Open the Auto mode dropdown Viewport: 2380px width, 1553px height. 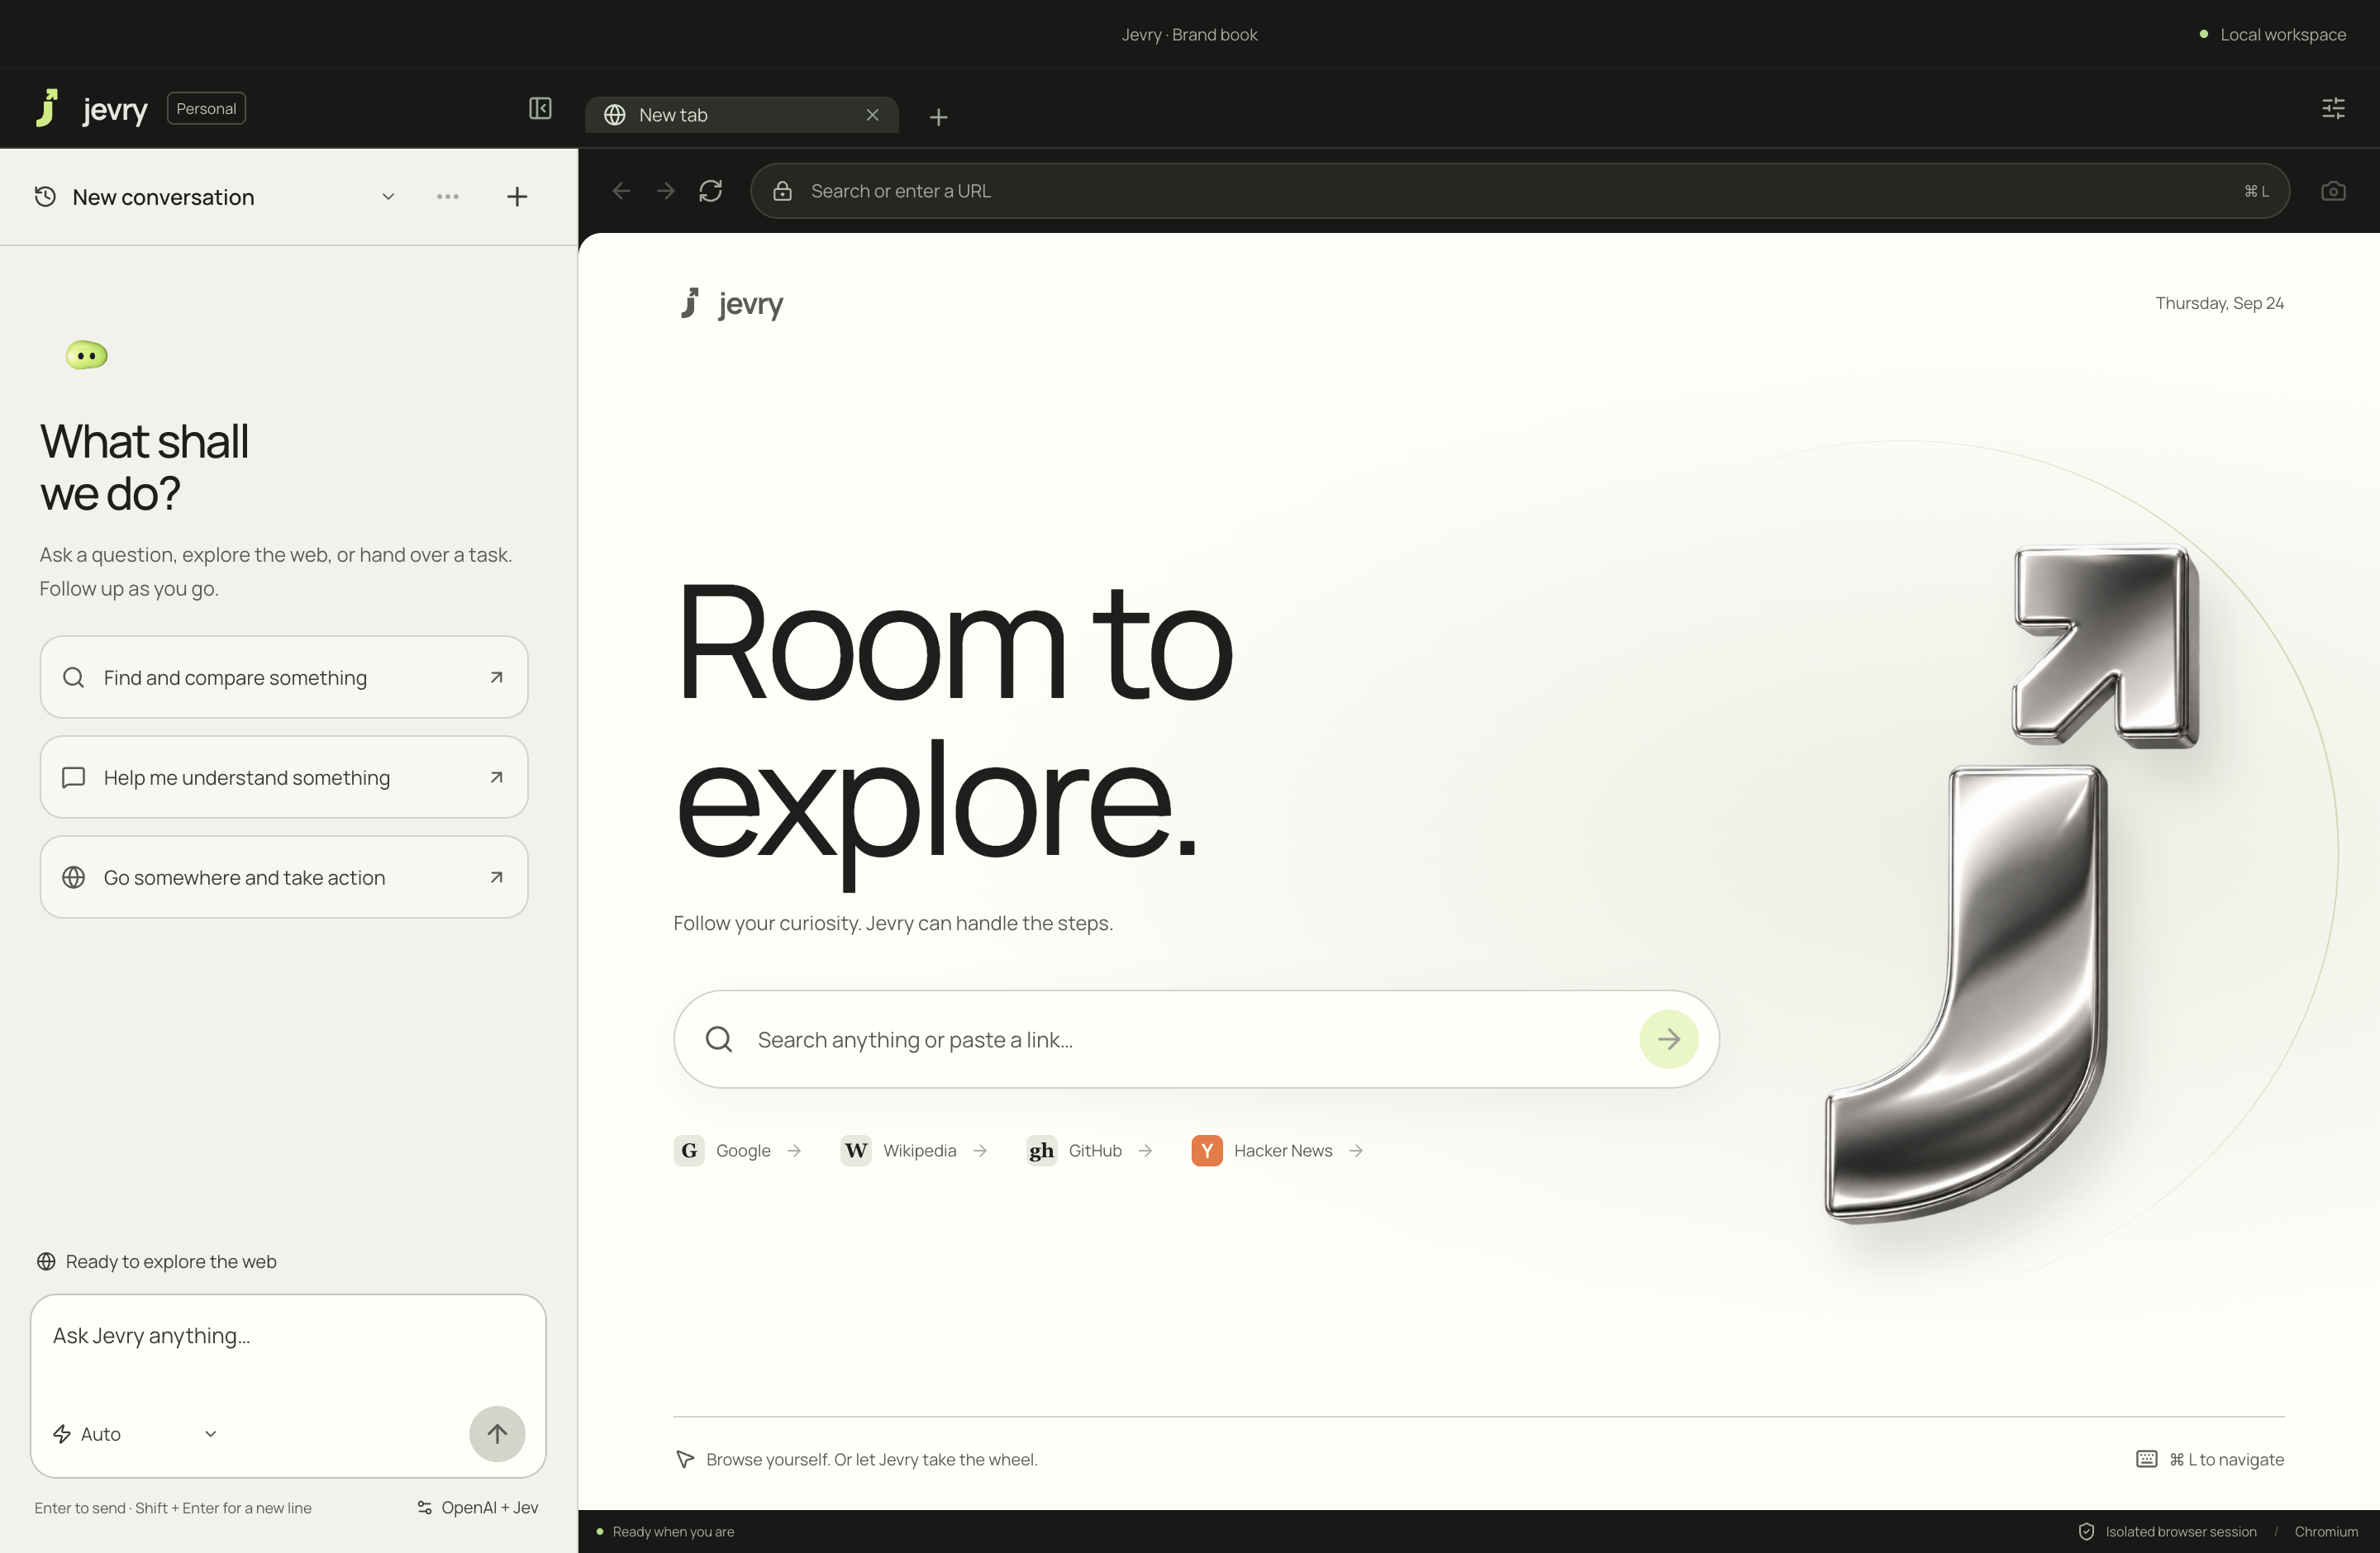coord(135,1434)
